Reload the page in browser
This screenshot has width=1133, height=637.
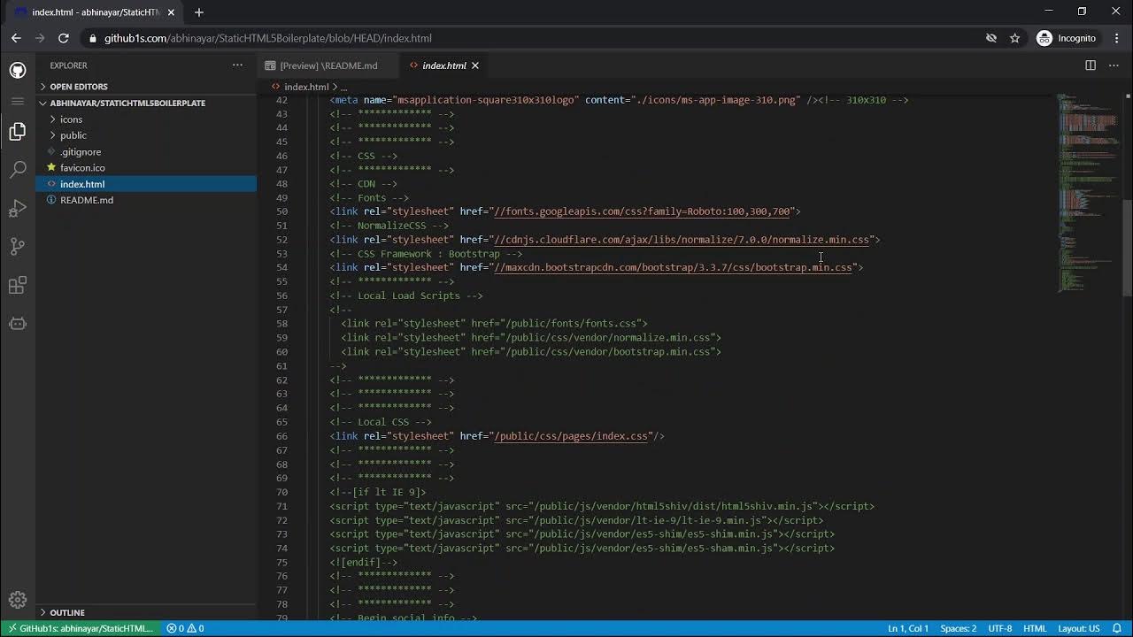64,38
